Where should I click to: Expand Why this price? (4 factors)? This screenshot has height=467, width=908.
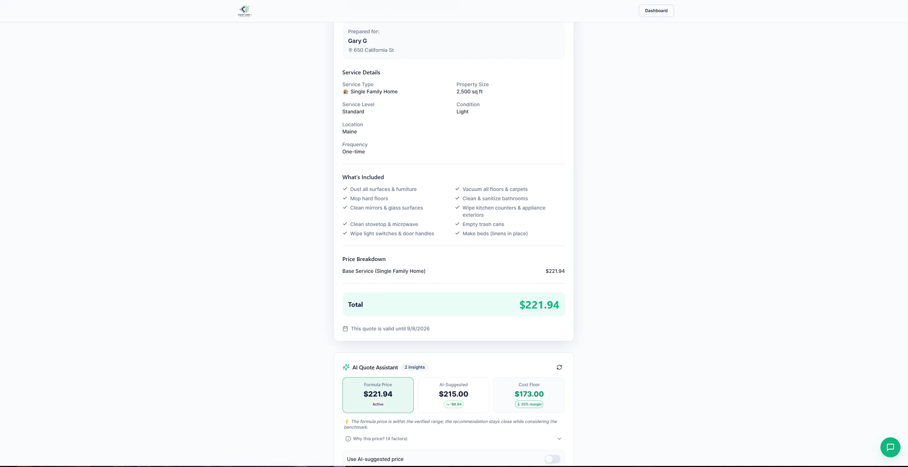click(x=453, y=439)
